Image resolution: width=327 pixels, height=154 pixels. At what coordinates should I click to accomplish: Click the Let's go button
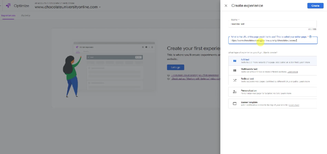[x=175, y=67]
